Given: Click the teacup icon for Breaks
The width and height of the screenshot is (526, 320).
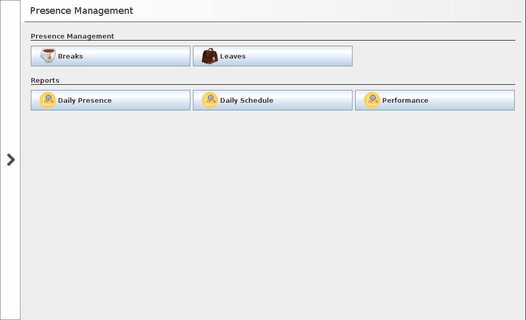Looking at the screenshot, I should (48, 56).
